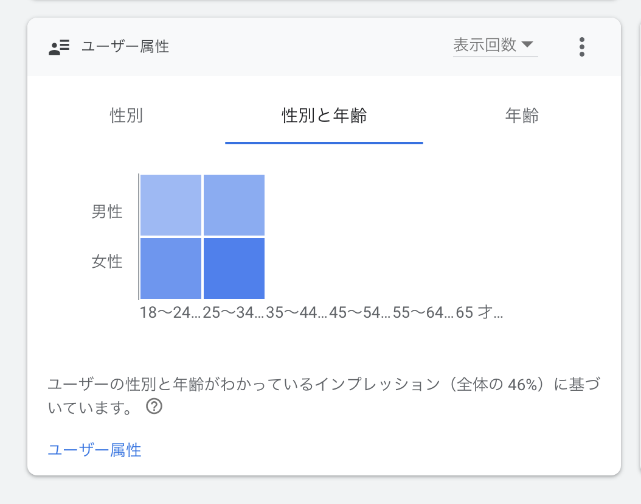641x504 pixels.
Task: Click the arrow beside 表示回数
Action: click(527, 44)
